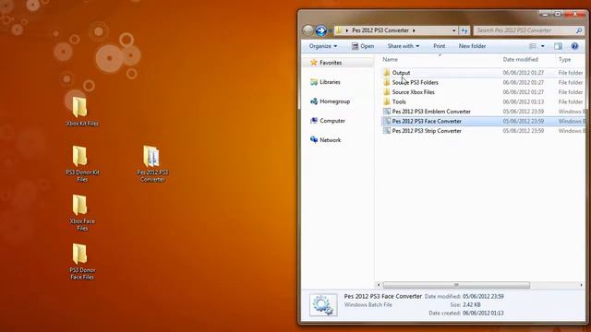The height and width of the screenshot is (332, 591).
Task: Expand the root breadcrumb arrow before folder name
Action: click(347, 30)
